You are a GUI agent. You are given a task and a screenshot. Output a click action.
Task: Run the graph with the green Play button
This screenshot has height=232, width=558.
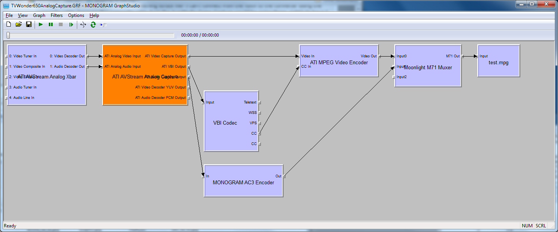[40, 25]
